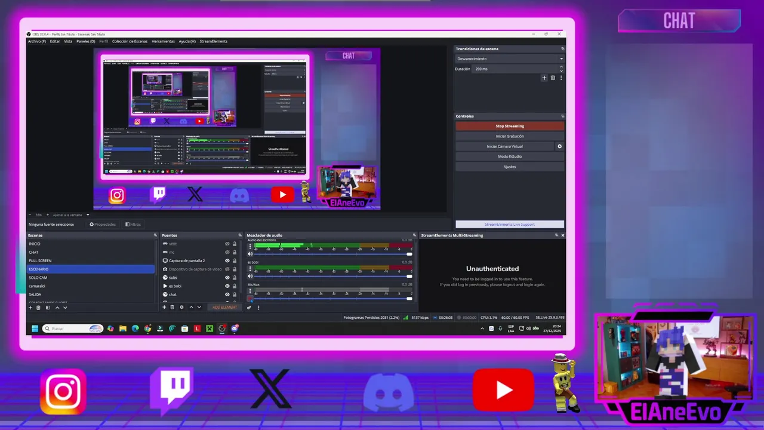This screenshot has width=764, height=430.
Task: Pop out the Escenas dock panel icon
Action: pyautogui.click(x=155, y=235)
